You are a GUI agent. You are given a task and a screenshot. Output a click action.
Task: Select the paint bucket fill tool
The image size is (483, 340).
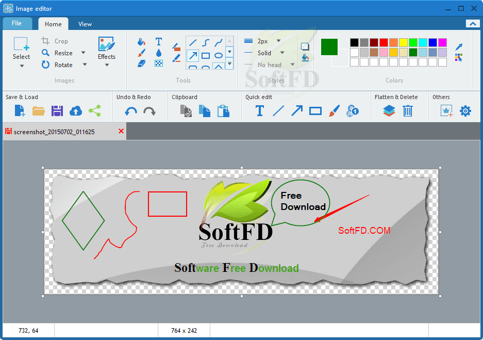pyautogui.click(x=141, y=42)
